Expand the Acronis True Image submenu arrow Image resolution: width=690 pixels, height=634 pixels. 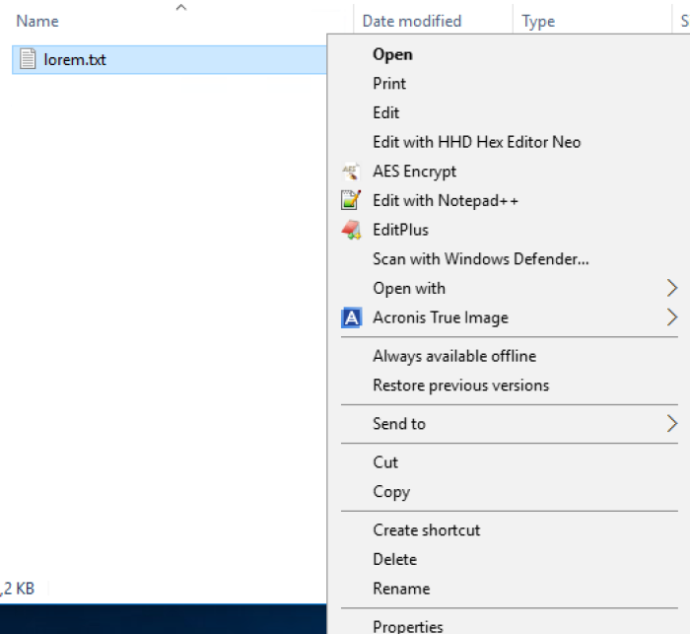(x=671, y=317)
